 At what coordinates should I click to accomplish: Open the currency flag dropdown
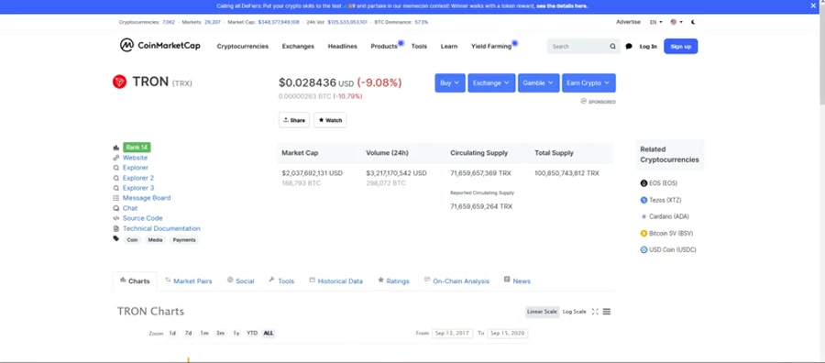click(x=676, y=22)
